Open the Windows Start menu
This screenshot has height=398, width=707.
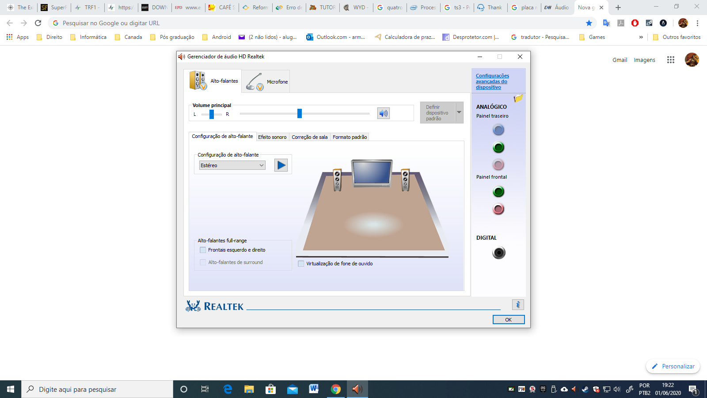pos(11,389)
